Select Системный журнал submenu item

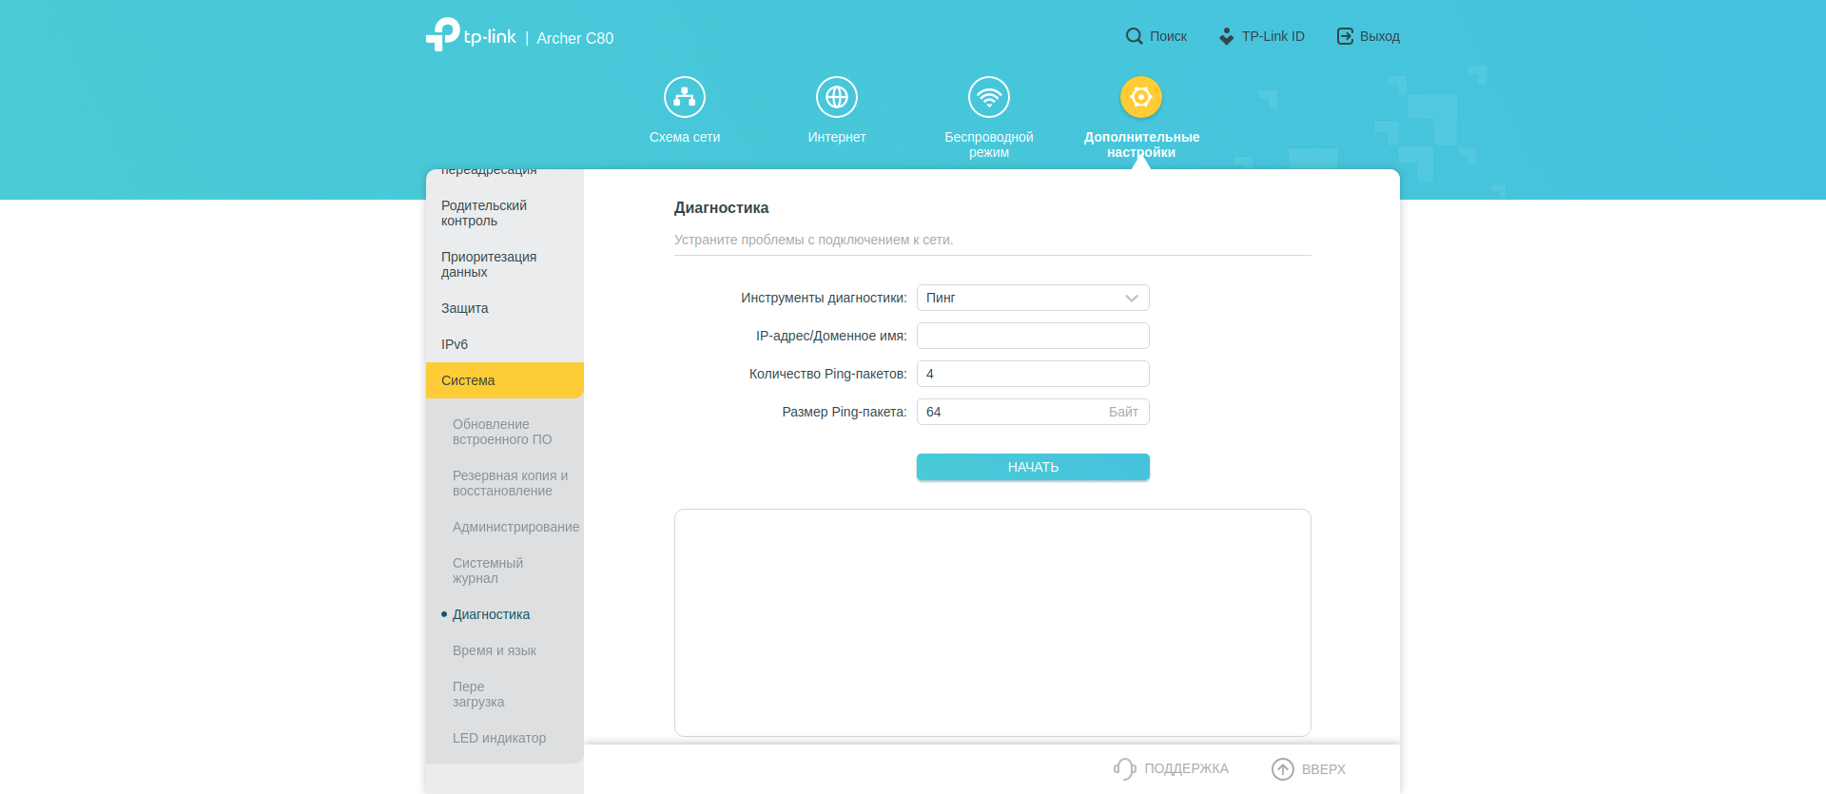(x=488, y=571)
